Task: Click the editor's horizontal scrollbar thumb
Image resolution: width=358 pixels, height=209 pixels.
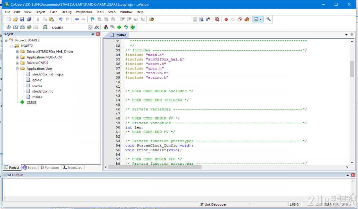Action: tap(155, 167)
